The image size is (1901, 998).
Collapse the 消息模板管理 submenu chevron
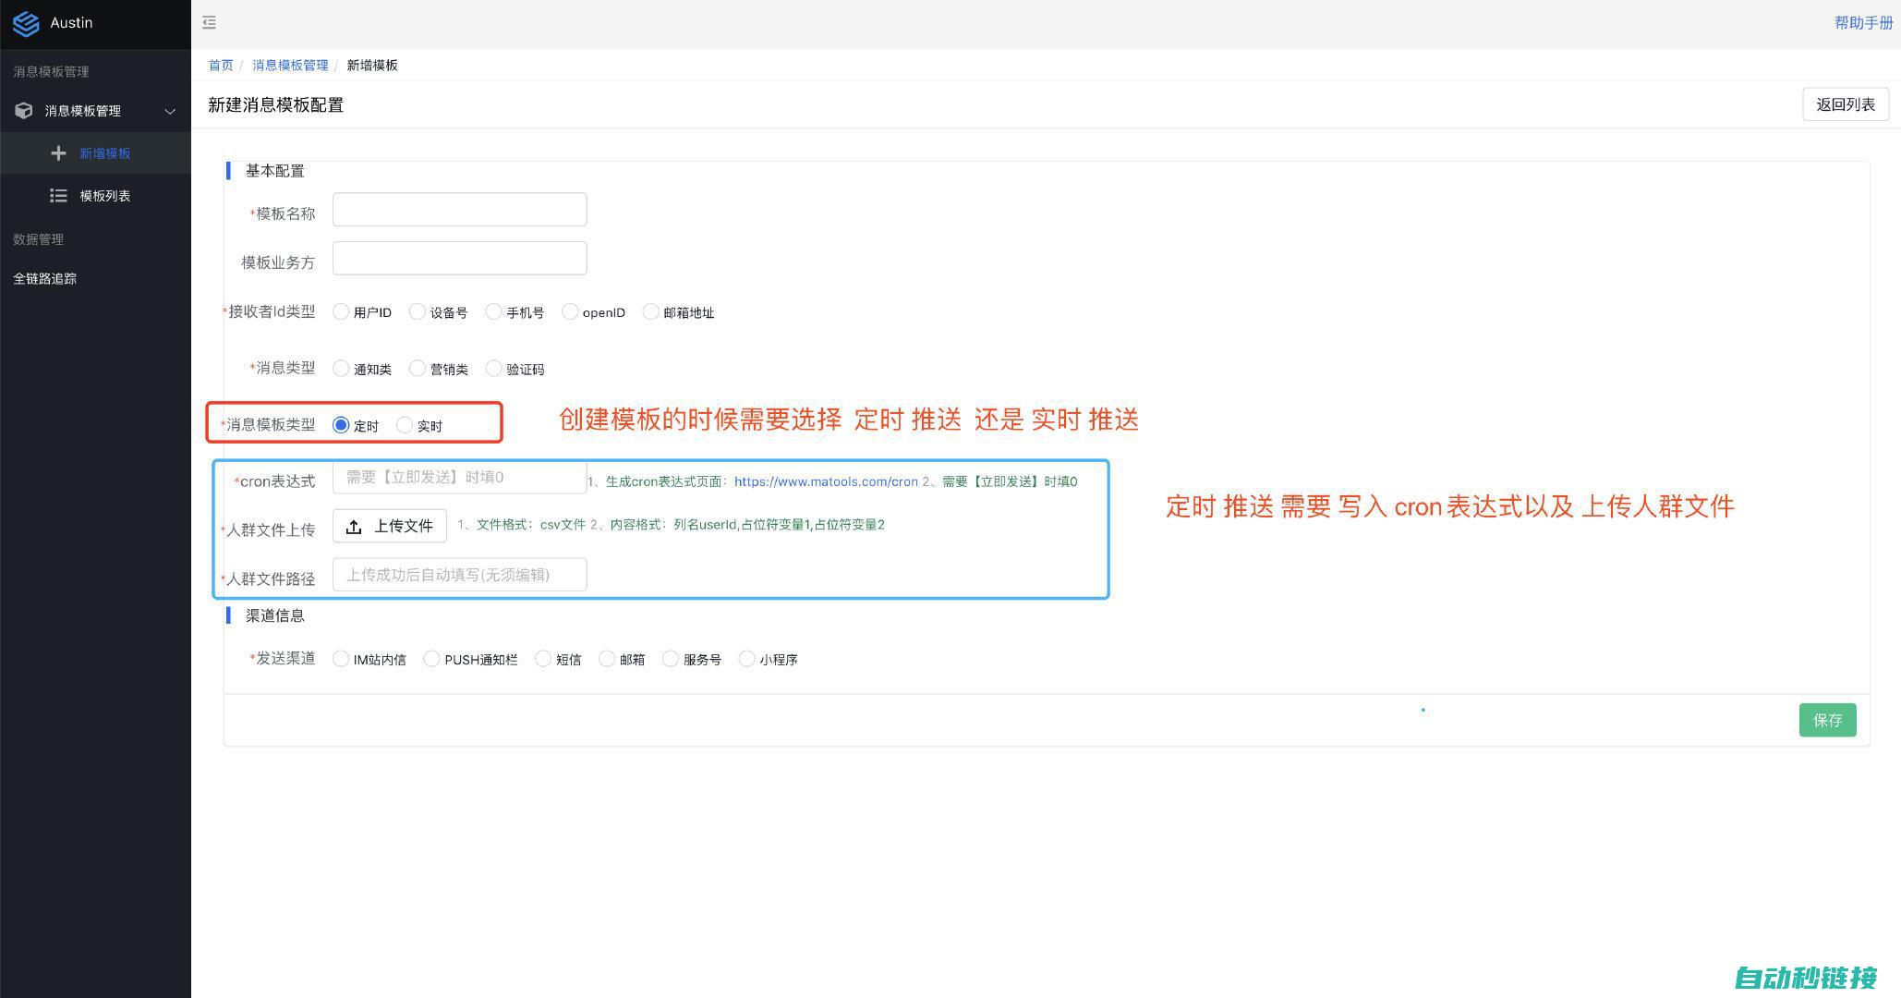point(170,111)
